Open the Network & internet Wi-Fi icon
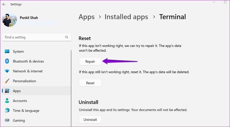The width and height of the screenshot is (230, 127). [7, 71]
